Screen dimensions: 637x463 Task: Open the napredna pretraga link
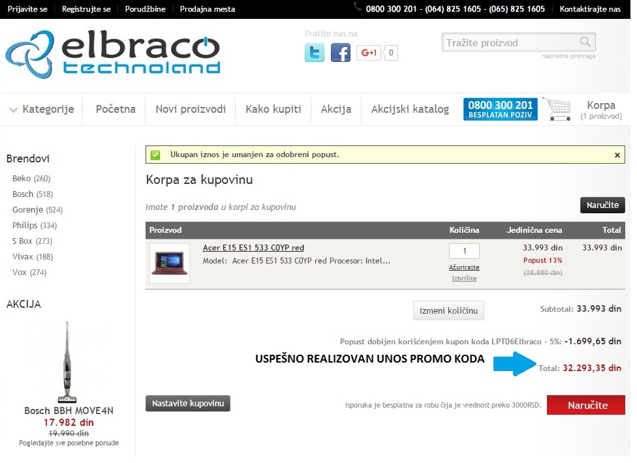click(568, 56)
